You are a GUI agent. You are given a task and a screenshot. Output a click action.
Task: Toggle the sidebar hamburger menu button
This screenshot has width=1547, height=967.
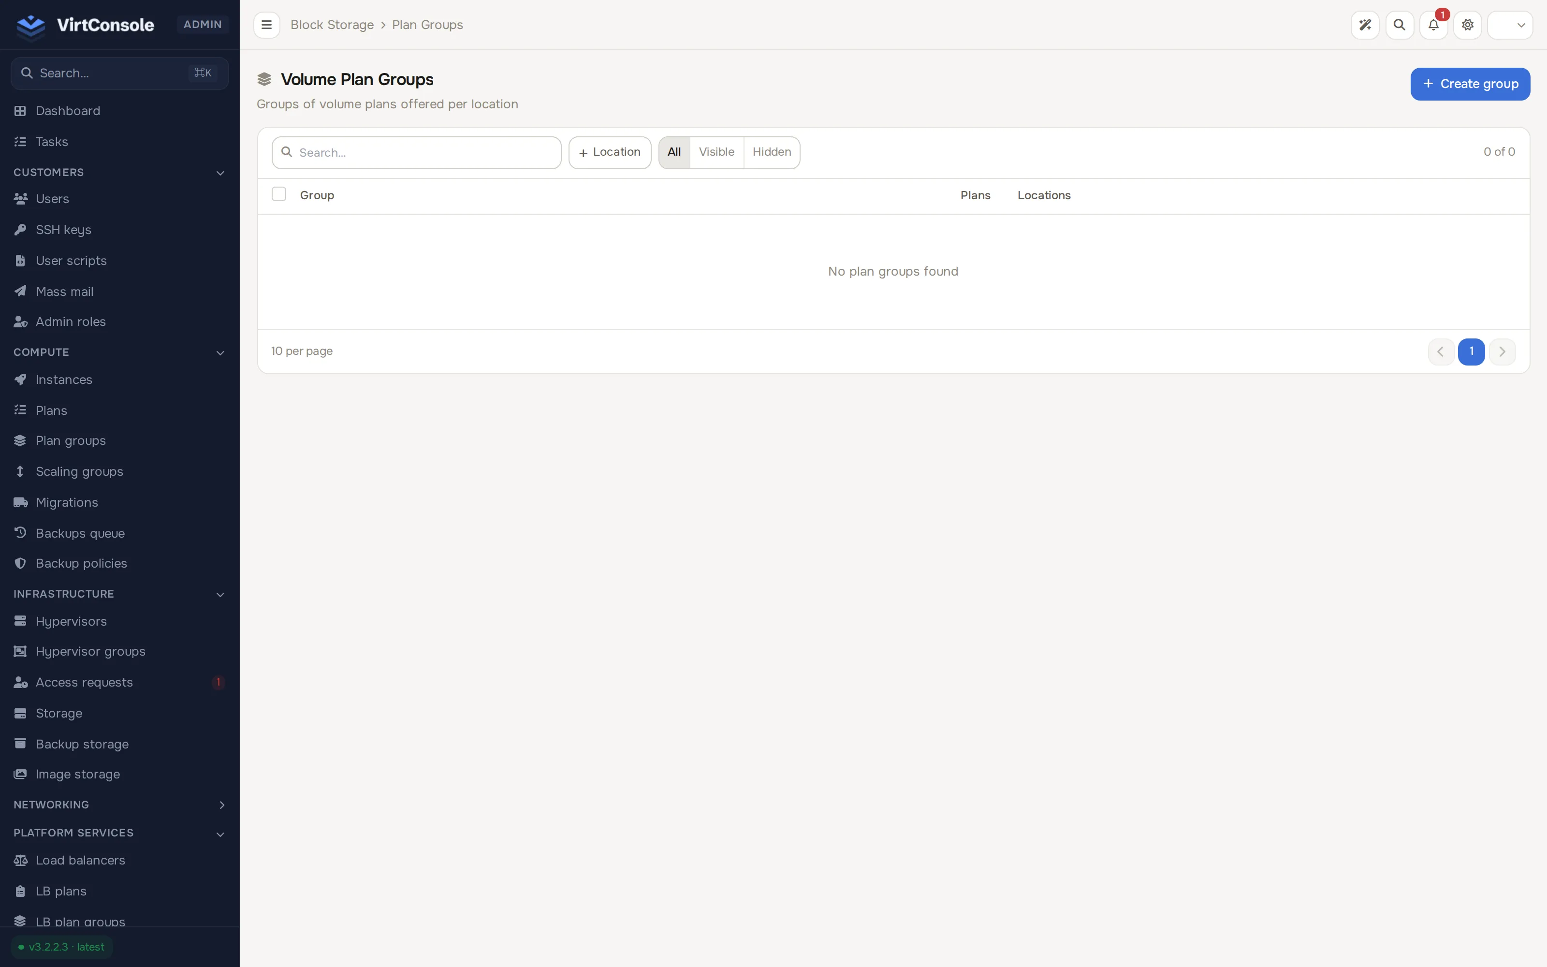point(266,25)
